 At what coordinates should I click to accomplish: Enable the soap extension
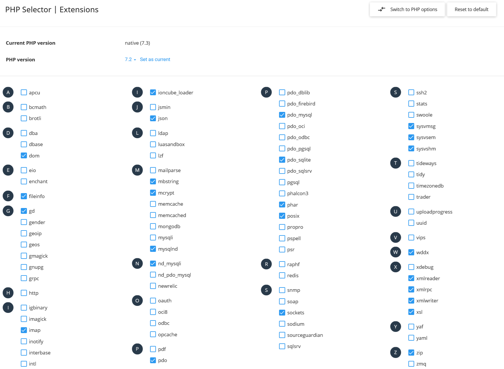282,301
